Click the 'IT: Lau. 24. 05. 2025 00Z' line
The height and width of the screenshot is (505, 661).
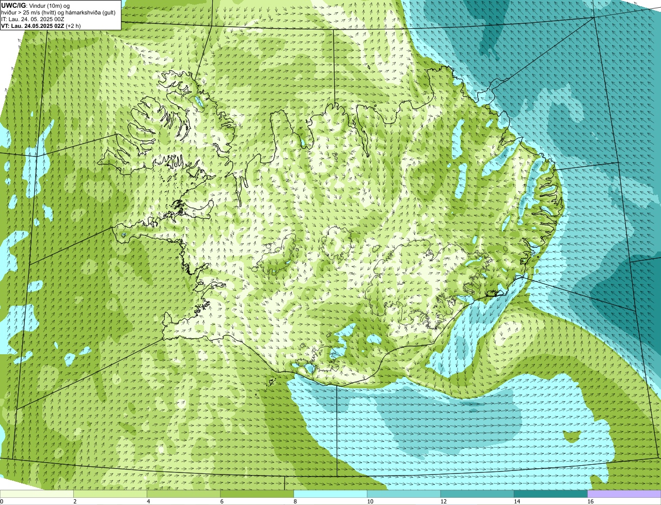coord(33,19)
